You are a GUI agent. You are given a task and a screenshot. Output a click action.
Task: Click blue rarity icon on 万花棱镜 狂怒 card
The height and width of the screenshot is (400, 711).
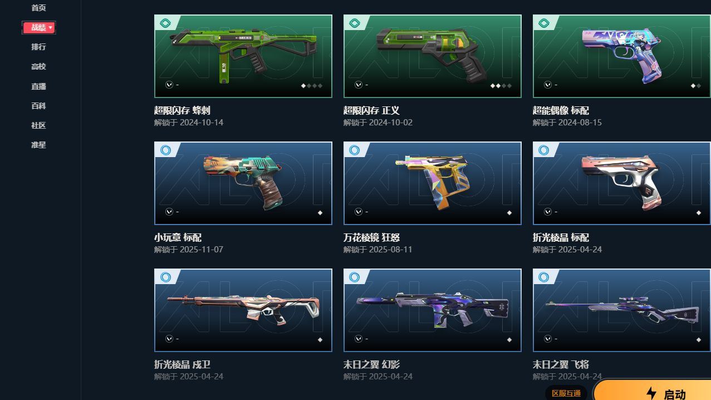tap(355, 150)
